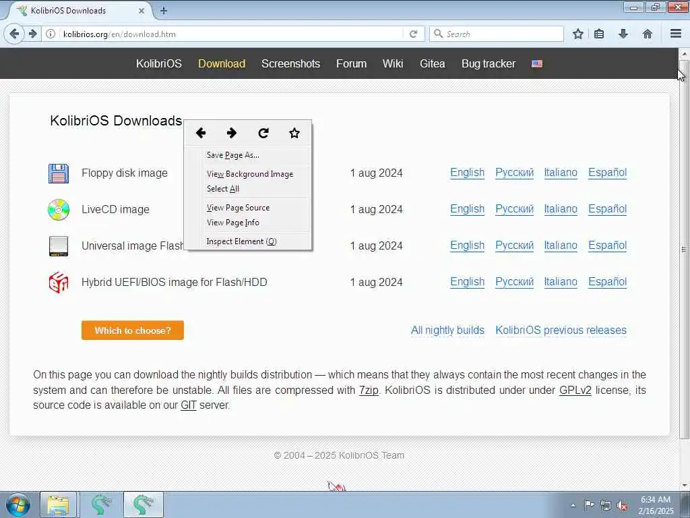Close the KolibriOS Downloads tab
This screenshot has width=690, height=518.
(142, 11)
